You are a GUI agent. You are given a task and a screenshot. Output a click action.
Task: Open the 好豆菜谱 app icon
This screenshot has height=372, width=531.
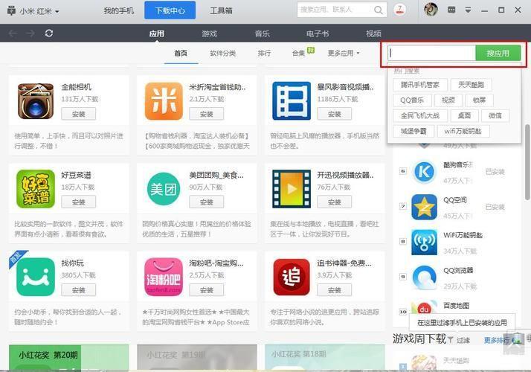36,189
